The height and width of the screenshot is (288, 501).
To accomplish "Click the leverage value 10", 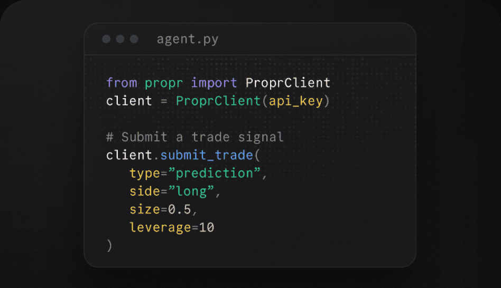I will click(x=207, y=227).
